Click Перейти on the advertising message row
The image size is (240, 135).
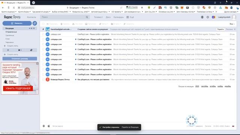point(220,29)
